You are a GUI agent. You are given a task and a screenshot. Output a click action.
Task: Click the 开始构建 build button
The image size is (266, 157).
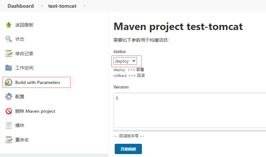point(128,149)
